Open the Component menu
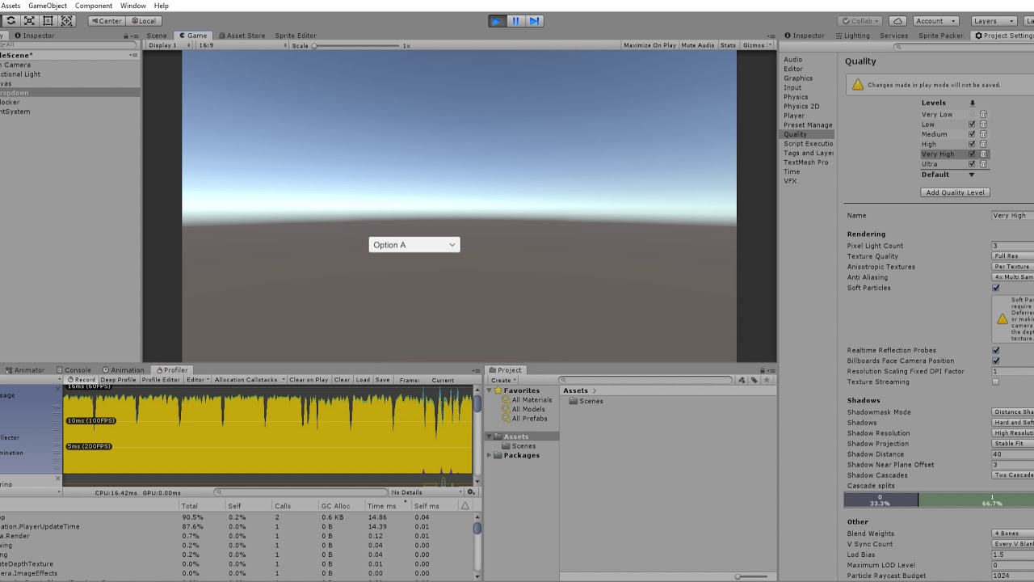This screenshot has width=1034, height=582. click(x=94, y=6)
